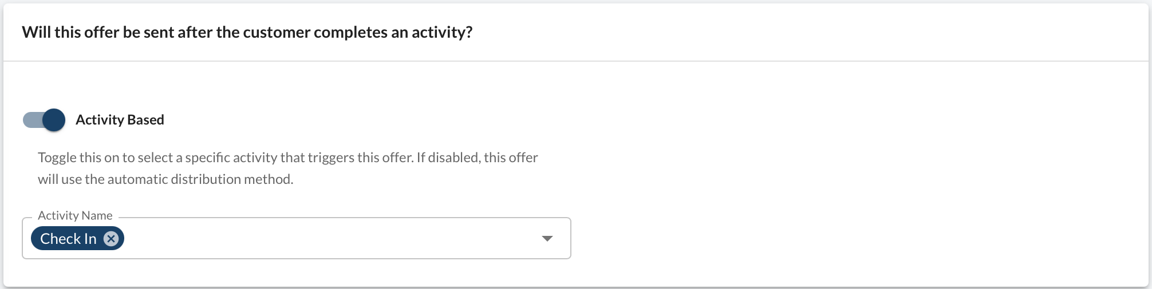Viewport: 1152px width, 289px height.
Task: Click the blank card area right of the form
Action: [859, 171]
